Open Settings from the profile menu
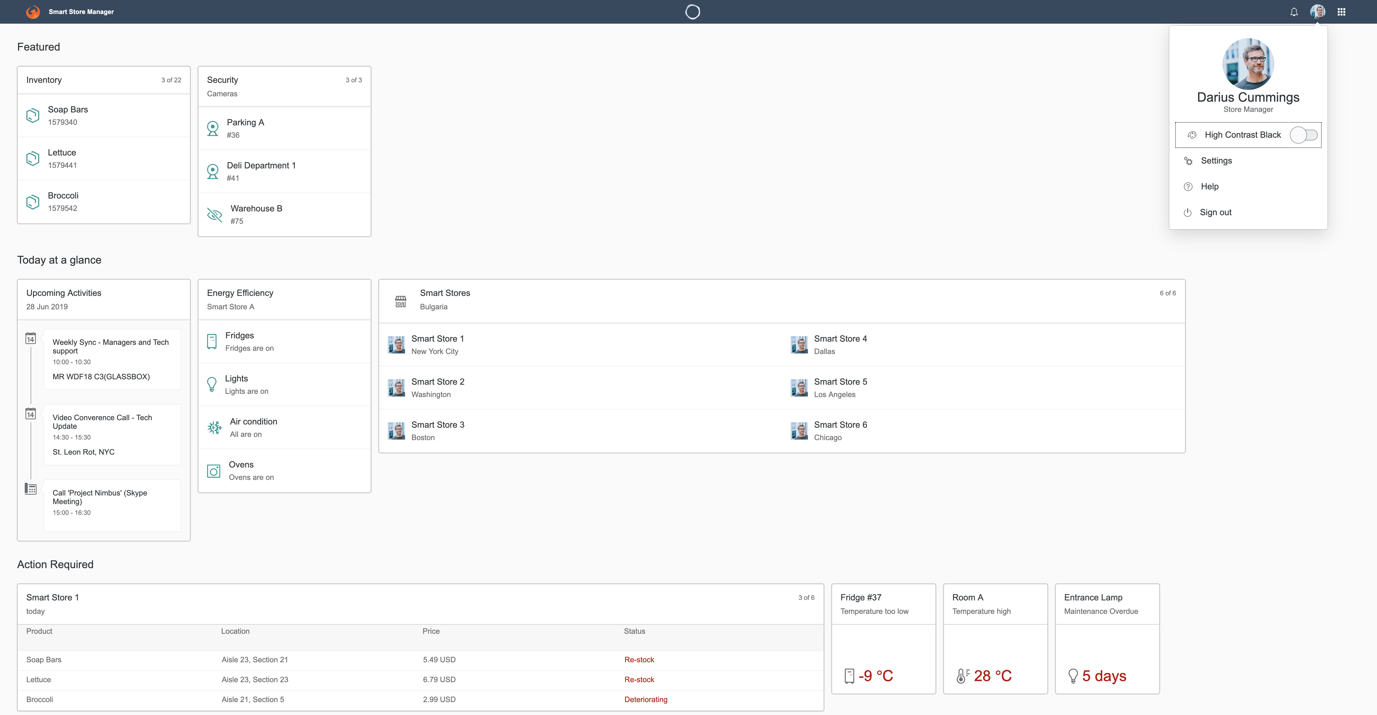 pos(1216,161)
